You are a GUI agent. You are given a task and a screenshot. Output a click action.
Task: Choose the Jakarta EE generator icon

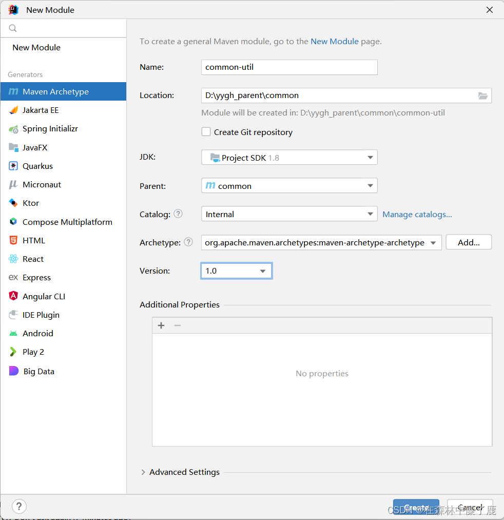13,110
